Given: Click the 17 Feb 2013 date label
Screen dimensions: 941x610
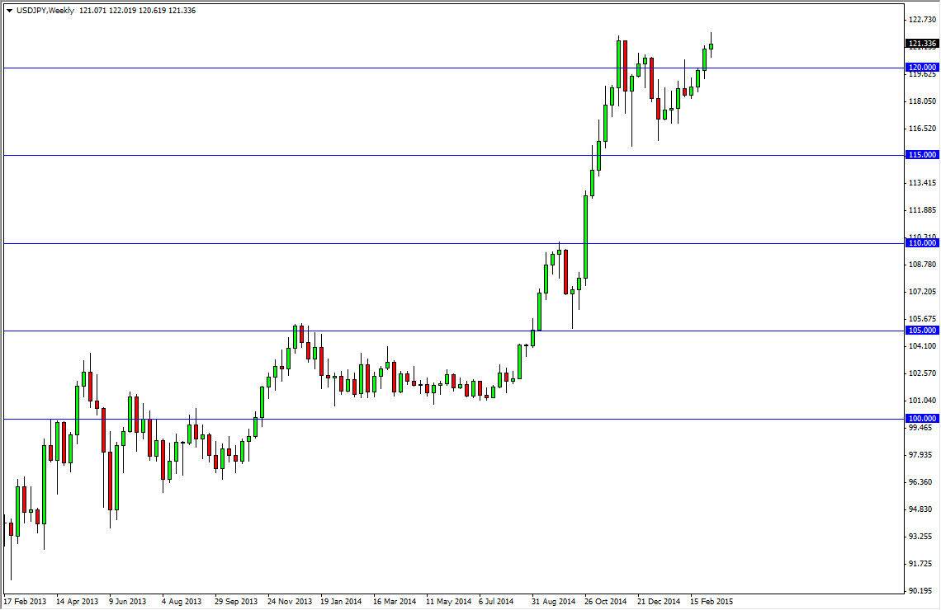Looking at the screenshot, I should [x=26, y=601].
